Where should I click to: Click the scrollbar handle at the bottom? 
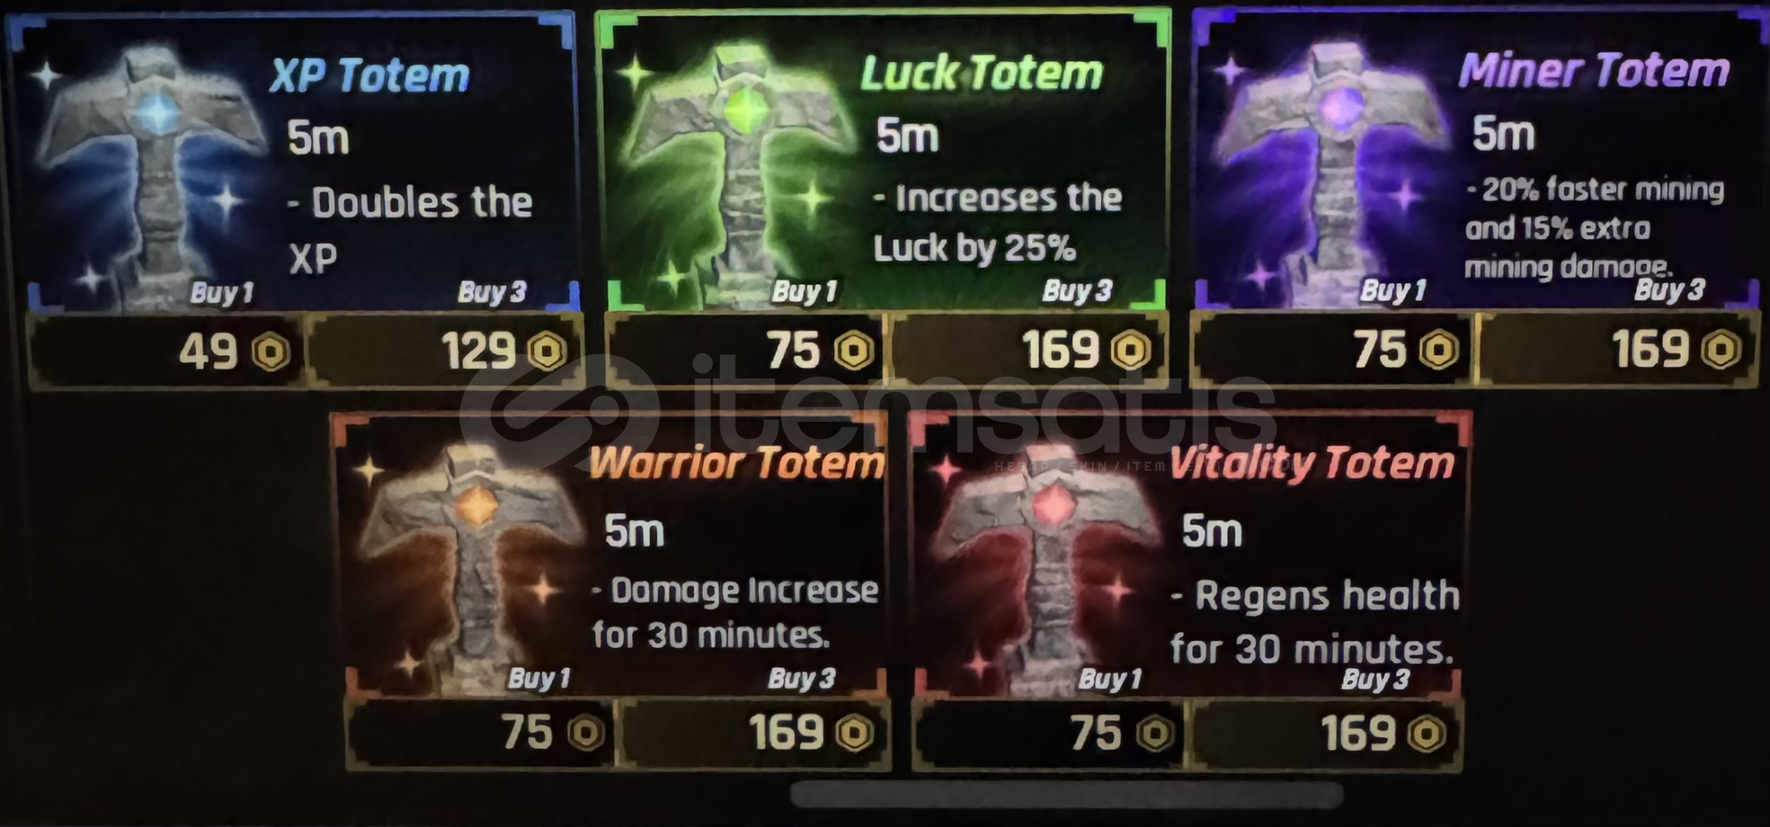pyautogui.click(x=1066, y=795)
